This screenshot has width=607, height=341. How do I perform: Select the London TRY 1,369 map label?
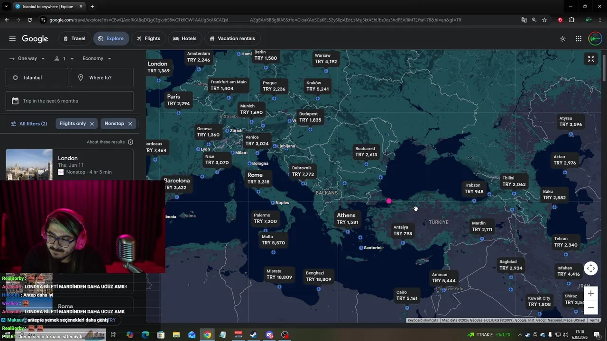158,67
